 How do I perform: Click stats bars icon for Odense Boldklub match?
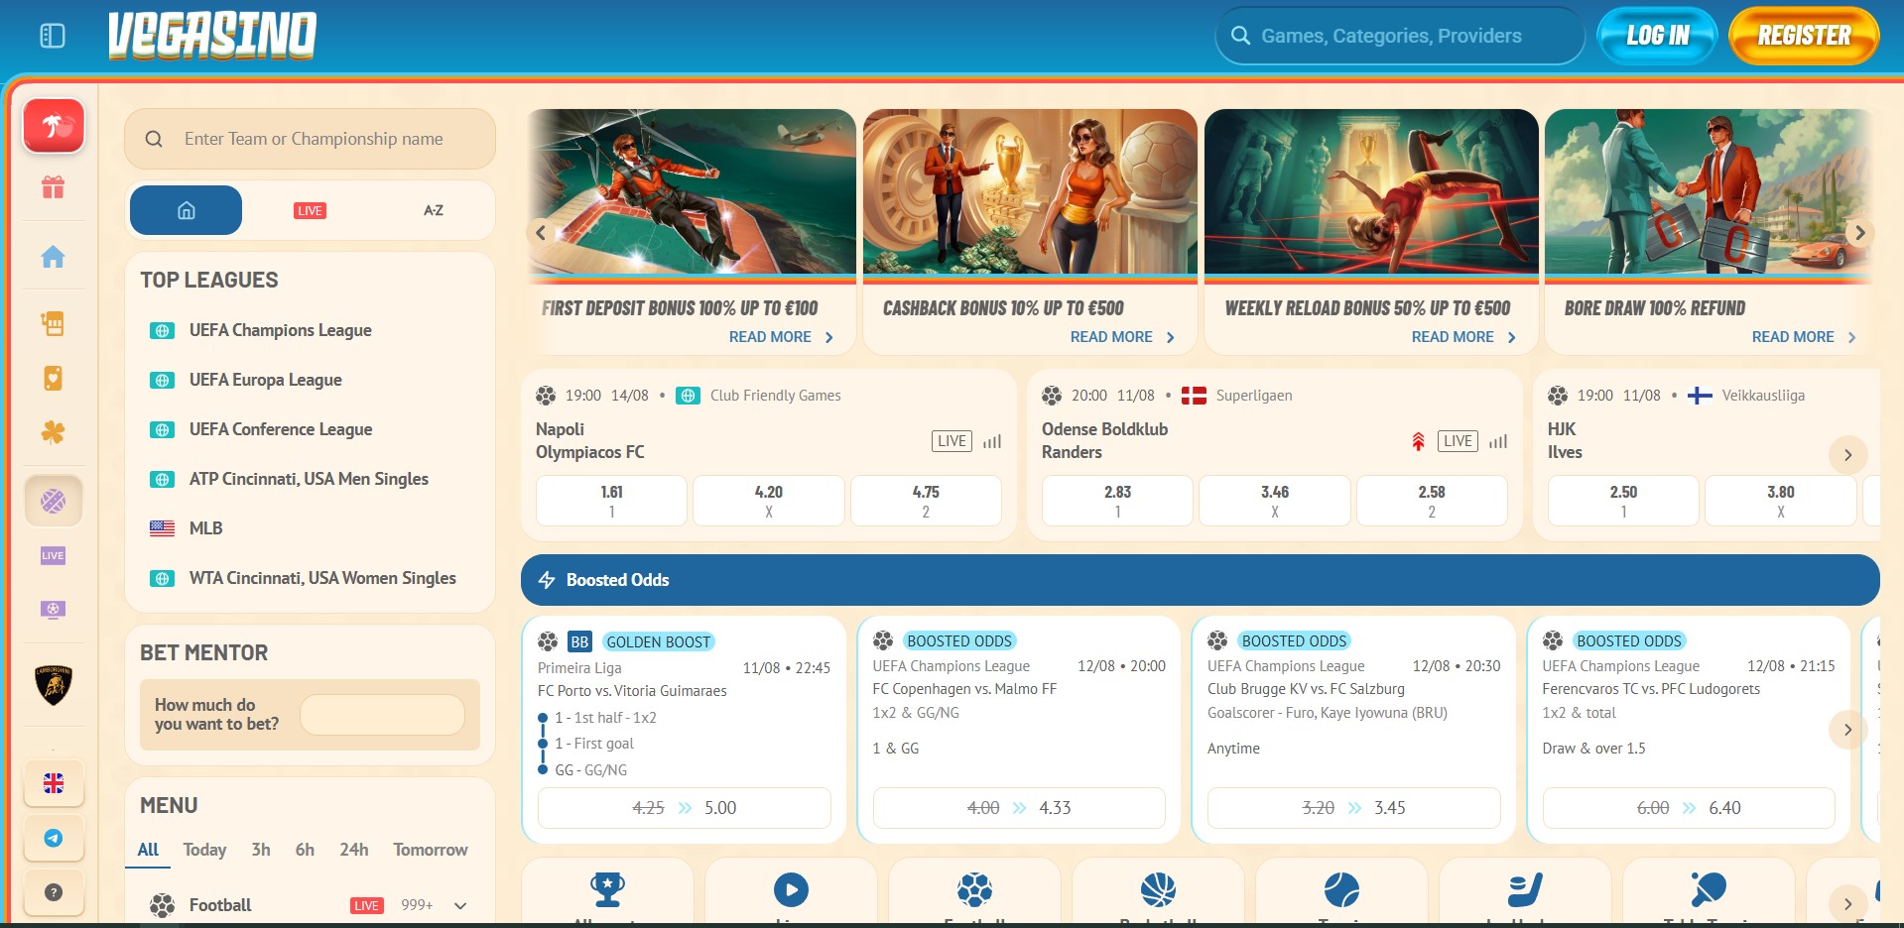click(x=1498, y=441)
